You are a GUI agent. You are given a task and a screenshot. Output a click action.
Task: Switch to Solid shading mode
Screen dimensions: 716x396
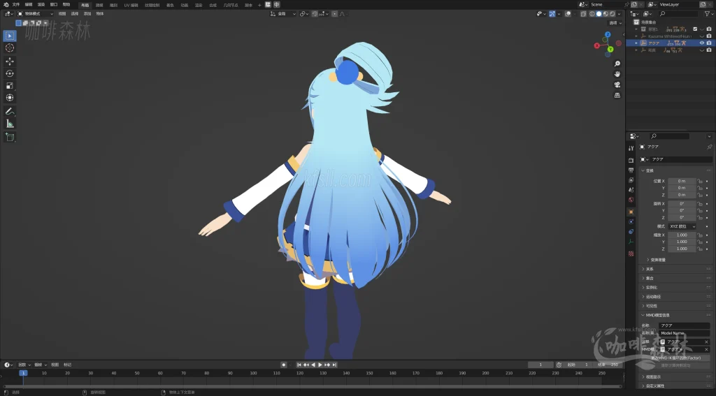[x=599, y=14]
